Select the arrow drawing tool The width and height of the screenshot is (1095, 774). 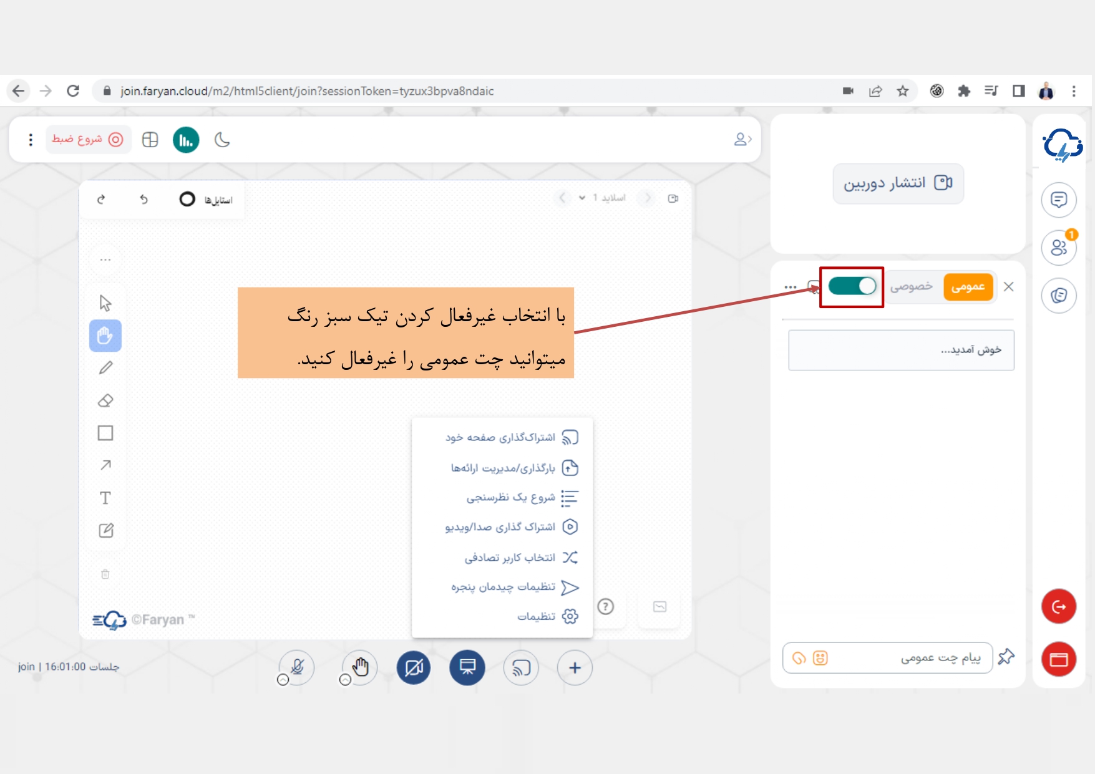(x=105, y=465)
